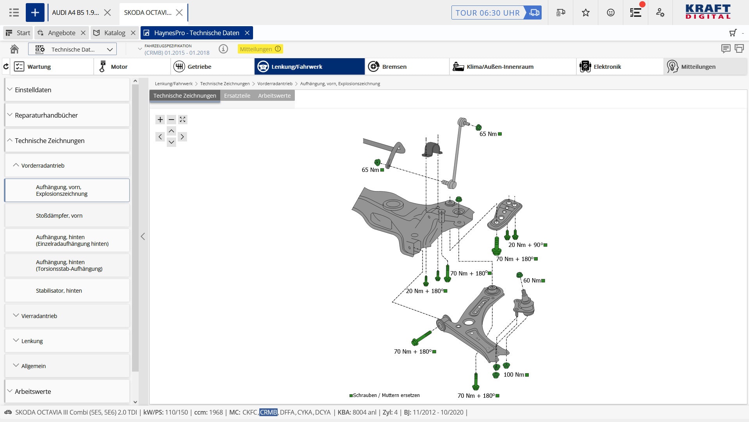Select Stoßdämpfer, vorn in sidebar
The width and height of the screenshot is (749, 422).
(67, 215)
